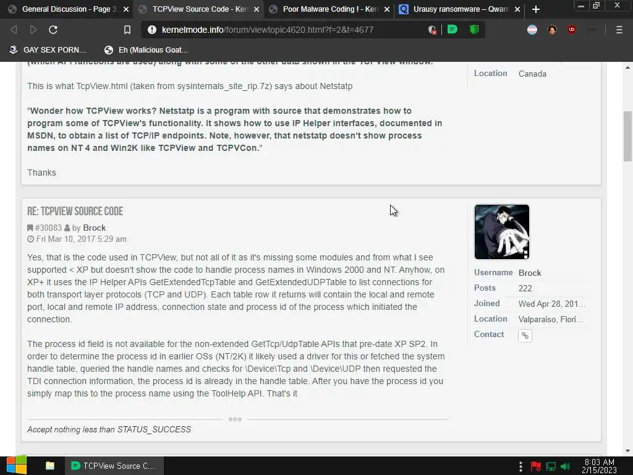Click the vertical page scrollbar thumb

[x=627, y=136]
